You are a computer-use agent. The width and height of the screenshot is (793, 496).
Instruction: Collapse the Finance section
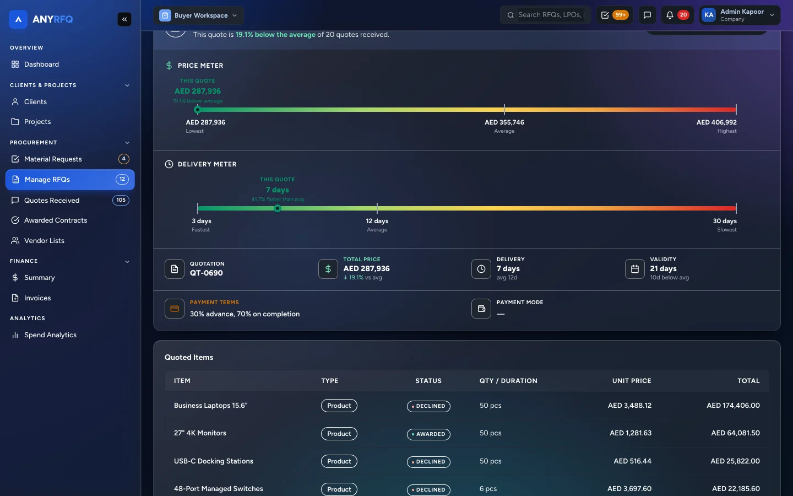[127, 261]
